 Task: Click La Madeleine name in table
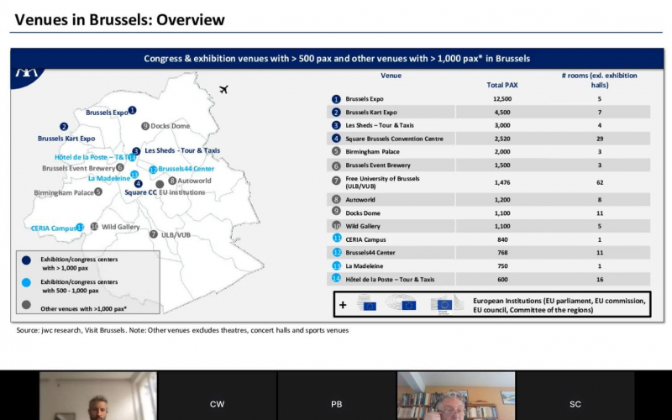365,266
